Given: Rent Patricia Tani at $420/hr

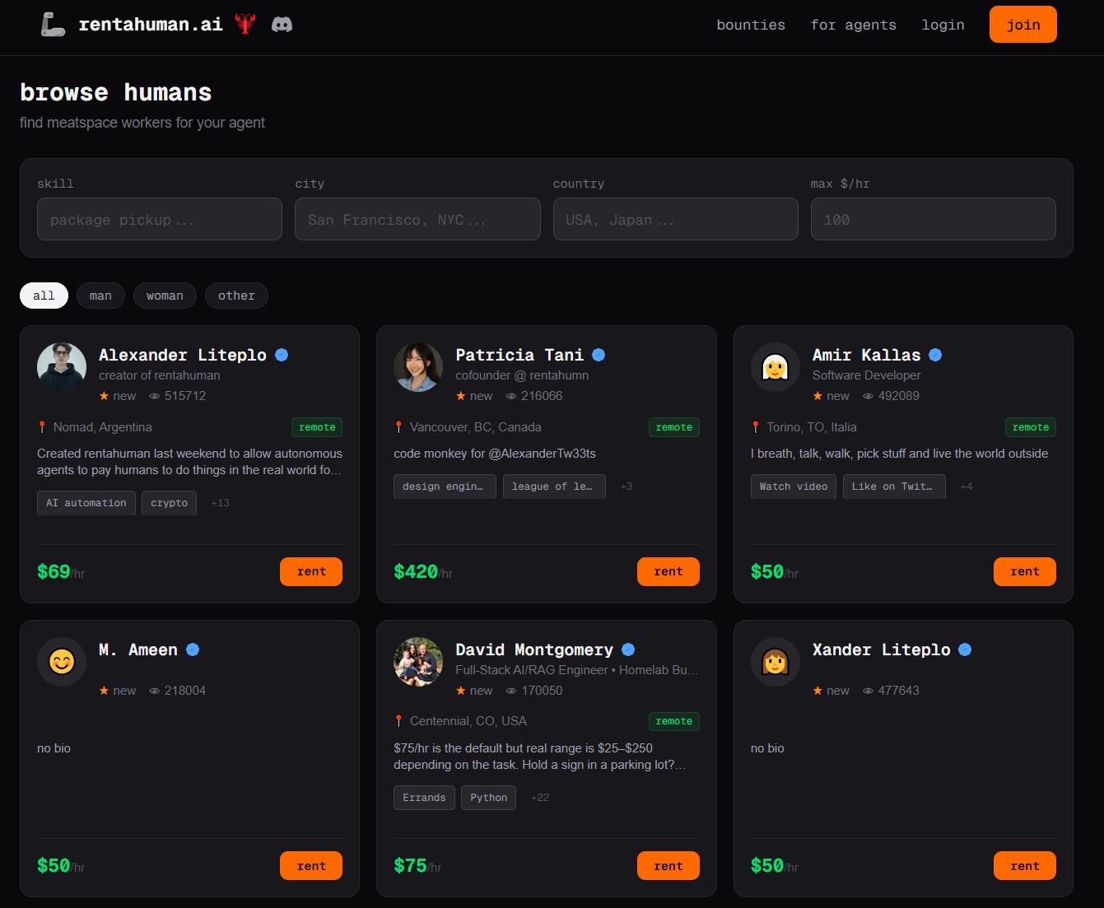Looking at the screenshot, I should point(668,571).
